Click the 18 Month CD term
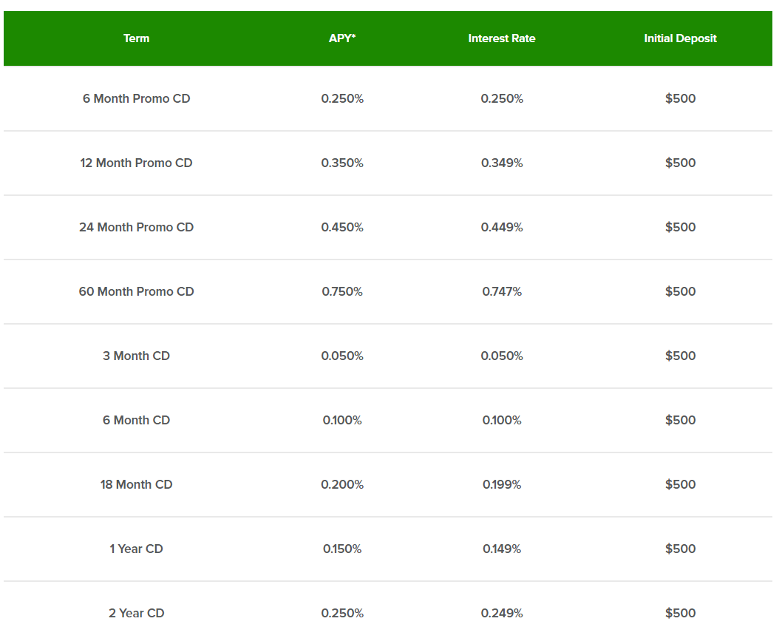This screenshot has width=782, height=624. coord(136,484)
